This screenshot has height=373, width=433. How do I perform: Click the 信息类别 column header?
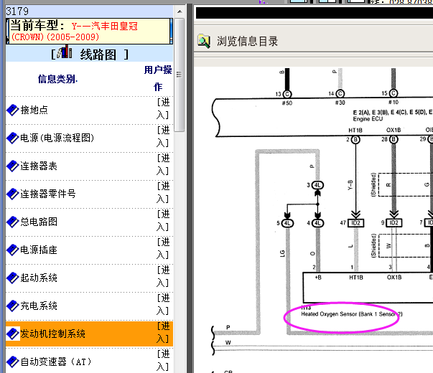[57, 79]
